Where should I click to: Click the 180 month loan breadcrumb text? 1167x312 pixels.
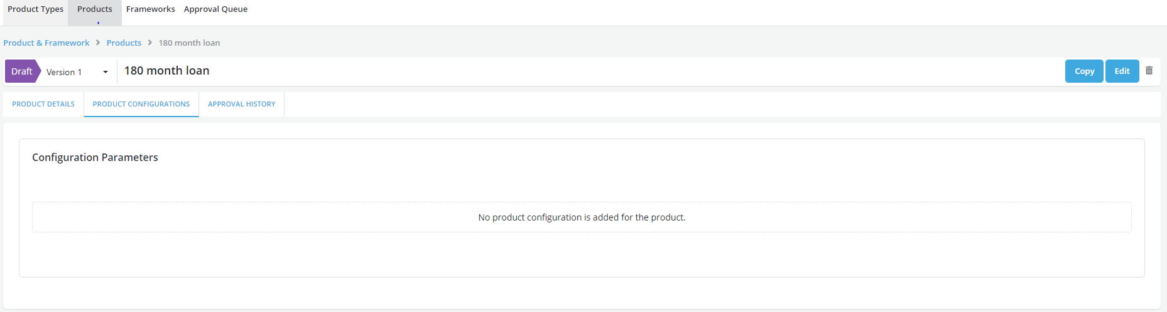189,43
